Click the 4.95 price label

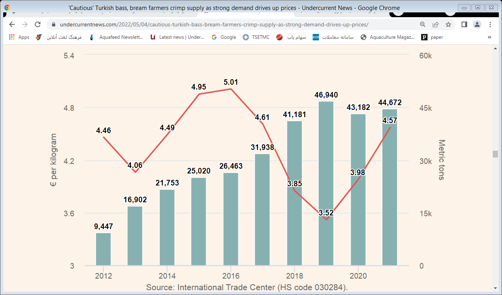199,87
